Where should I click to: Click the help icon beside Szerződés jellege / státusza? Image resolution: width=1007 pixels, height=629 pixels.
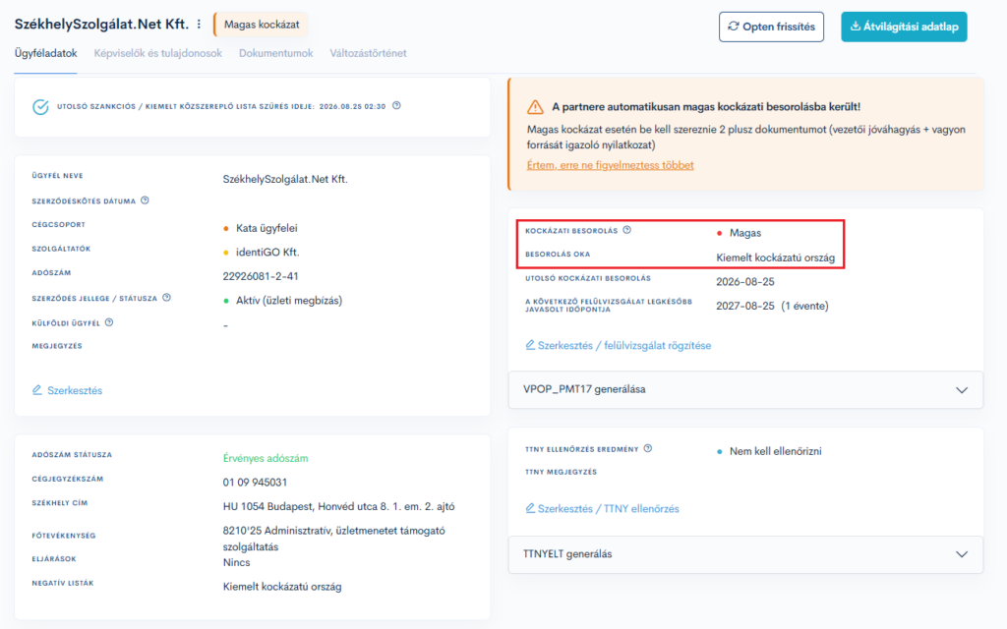click(x=167, y=298)
